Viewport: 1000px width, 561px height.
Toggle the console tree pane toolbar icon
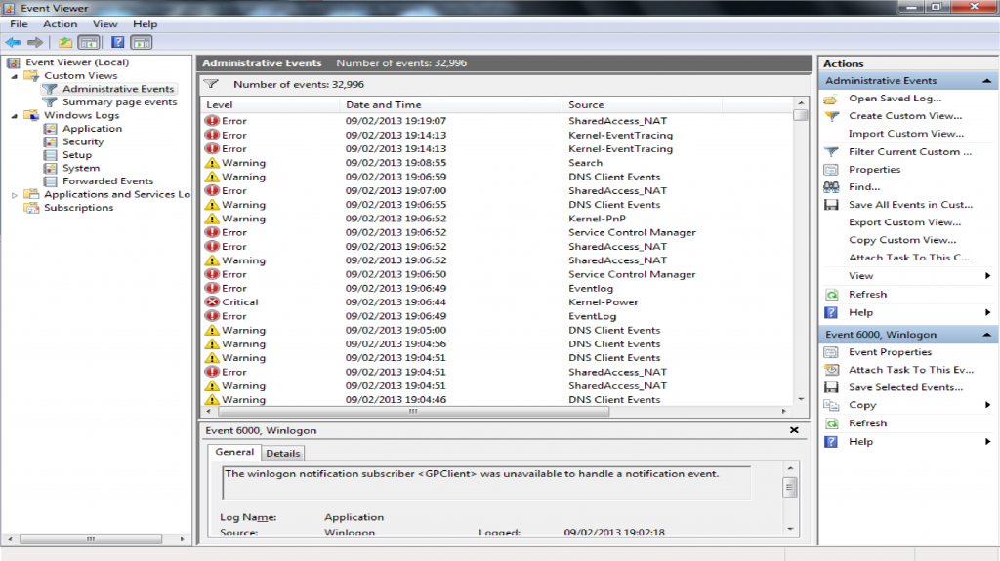click(x=89, y=43)
